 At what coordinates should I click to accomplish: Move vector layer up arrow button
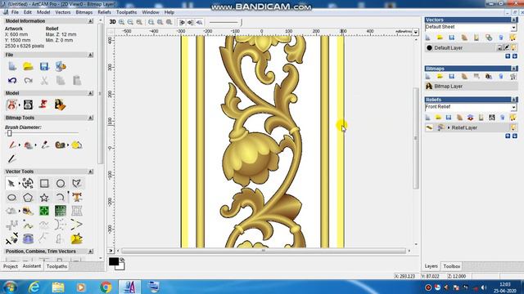(x=508, y=56)
